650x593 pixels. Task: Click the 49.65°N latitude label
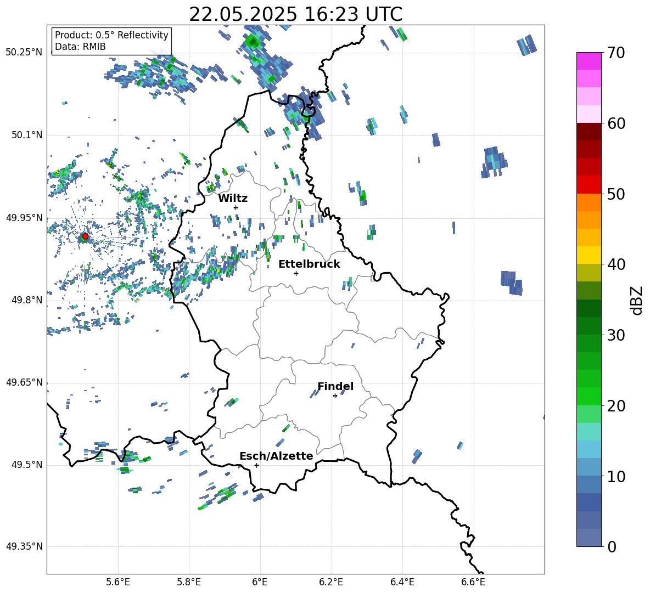[24, 382]
